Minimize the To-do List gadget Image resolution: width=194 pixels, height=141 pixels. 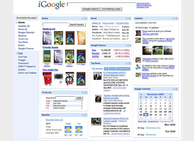[x=85, y=93]
